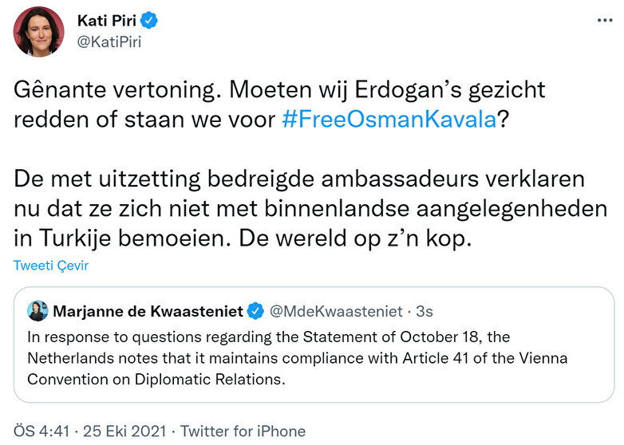Open Kati Piri display name link

(106, 19)
